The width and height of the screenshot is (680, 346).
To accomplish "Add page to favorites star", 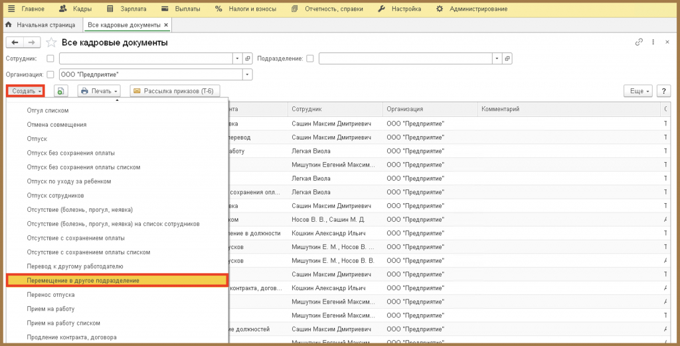I will 51,43.
